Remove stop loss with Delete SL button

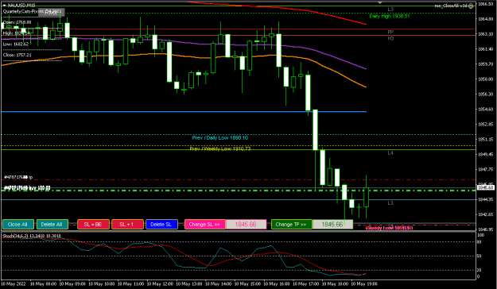pos(161,225)
